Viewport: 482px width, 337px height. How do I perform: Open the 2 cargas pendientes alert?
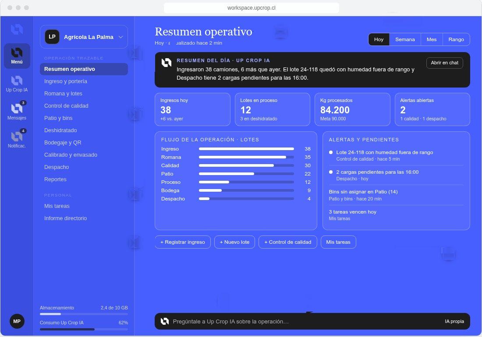[396, 175]
